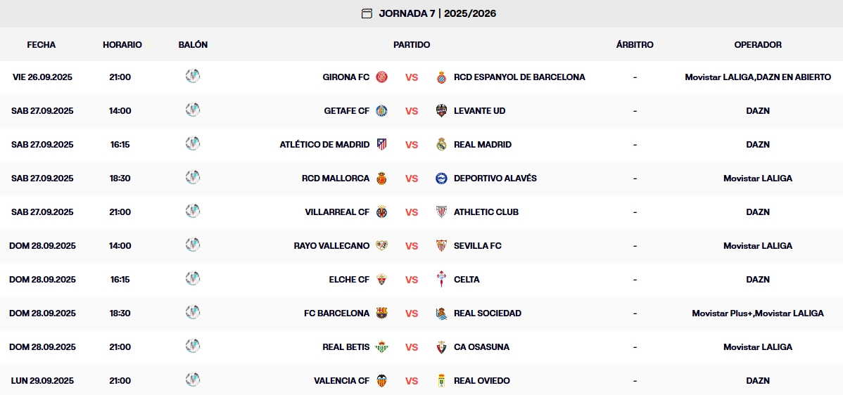This screenshot has width=843, height=395.
Task: Click VS in the Elche vs Celta match
Action: pyautogui.click(x=412, y=280)
